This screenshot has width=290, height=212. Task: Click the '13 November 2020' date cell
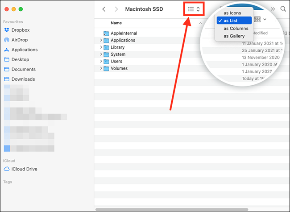point(261,58)
